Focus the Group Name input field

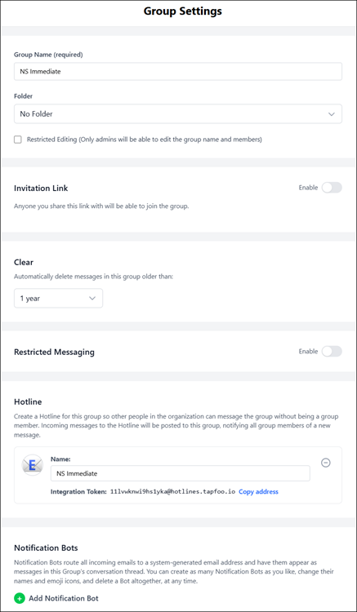click(178, 72)
